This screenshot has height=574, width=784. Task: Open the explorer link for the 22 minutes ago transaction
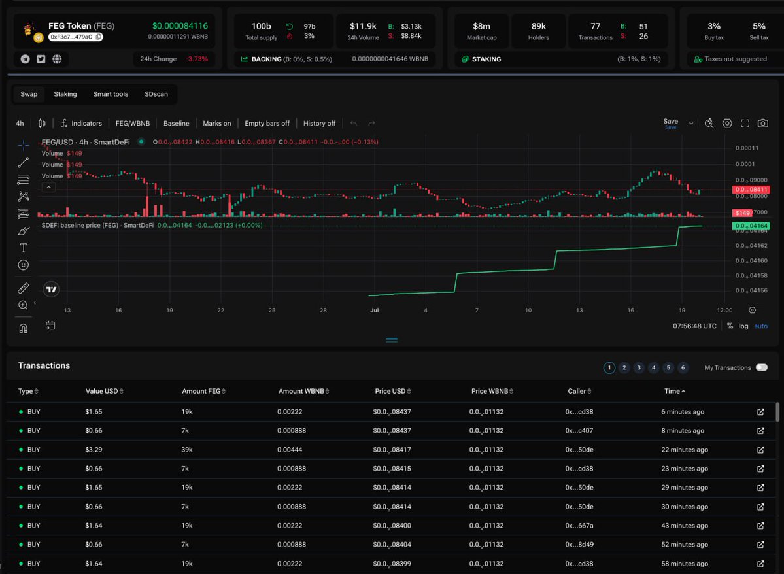(x=760, y=450)
